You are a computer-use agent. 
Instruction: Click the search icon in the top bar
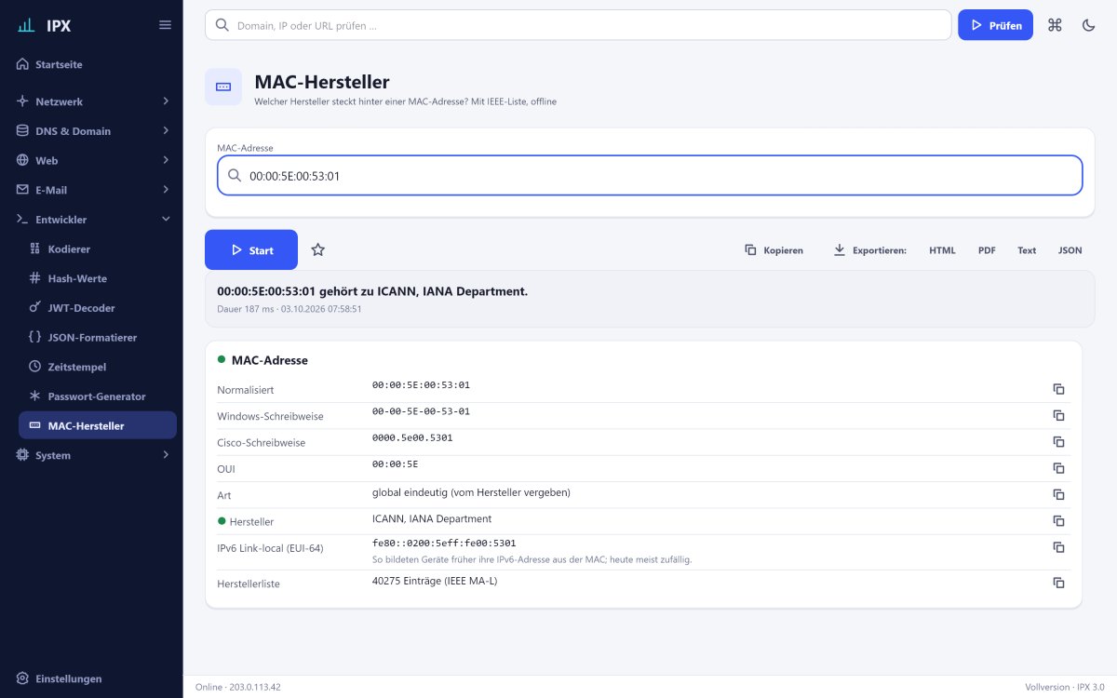click(x=222, y=25)
